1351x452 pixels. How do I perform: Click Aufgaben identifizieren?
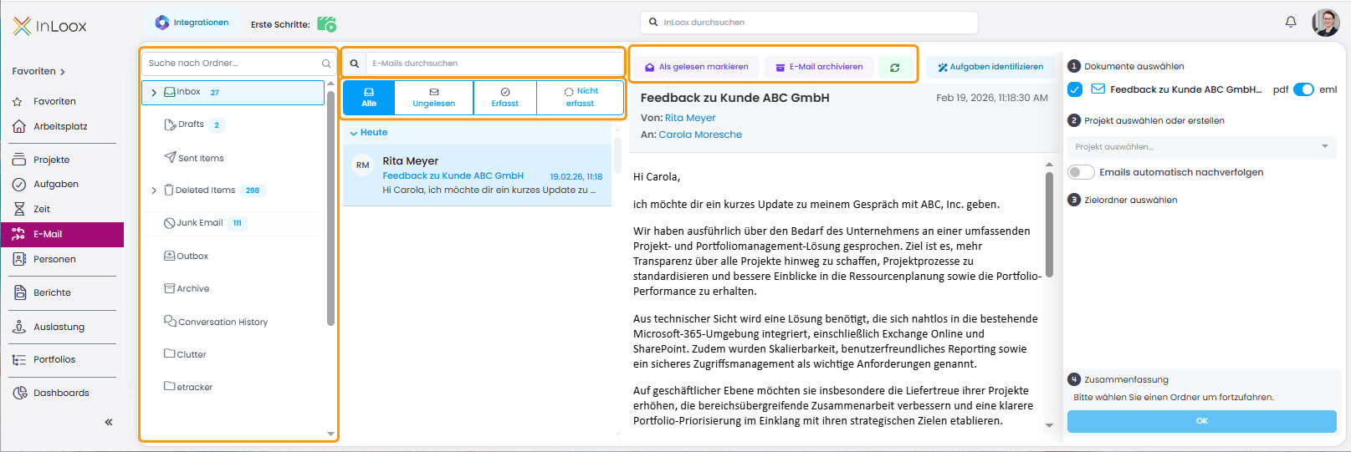(x=990, y=67)
